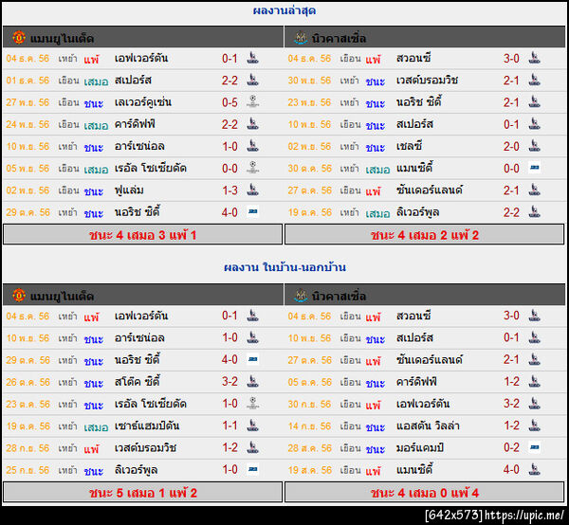Click the league cup icon beside ลิเวอร์พูล 1-0
This screenshot has height=525, width=569.
[x=252, y=469]
